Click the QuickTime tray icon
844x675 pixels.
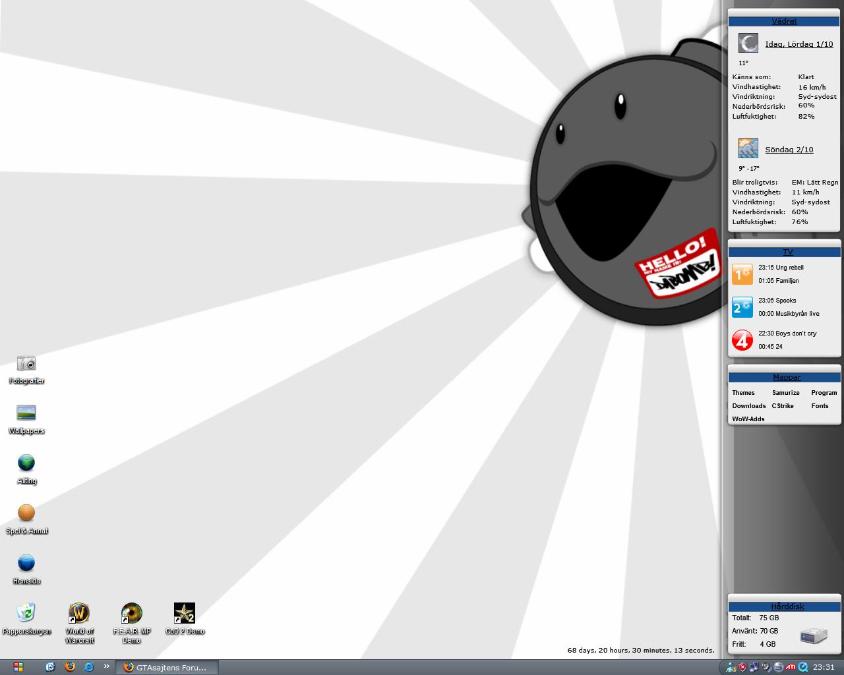[803, 667]
